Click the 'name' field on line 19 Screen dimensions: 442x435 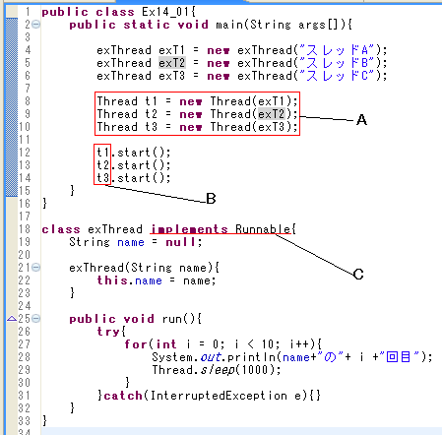tap(131, 242)
